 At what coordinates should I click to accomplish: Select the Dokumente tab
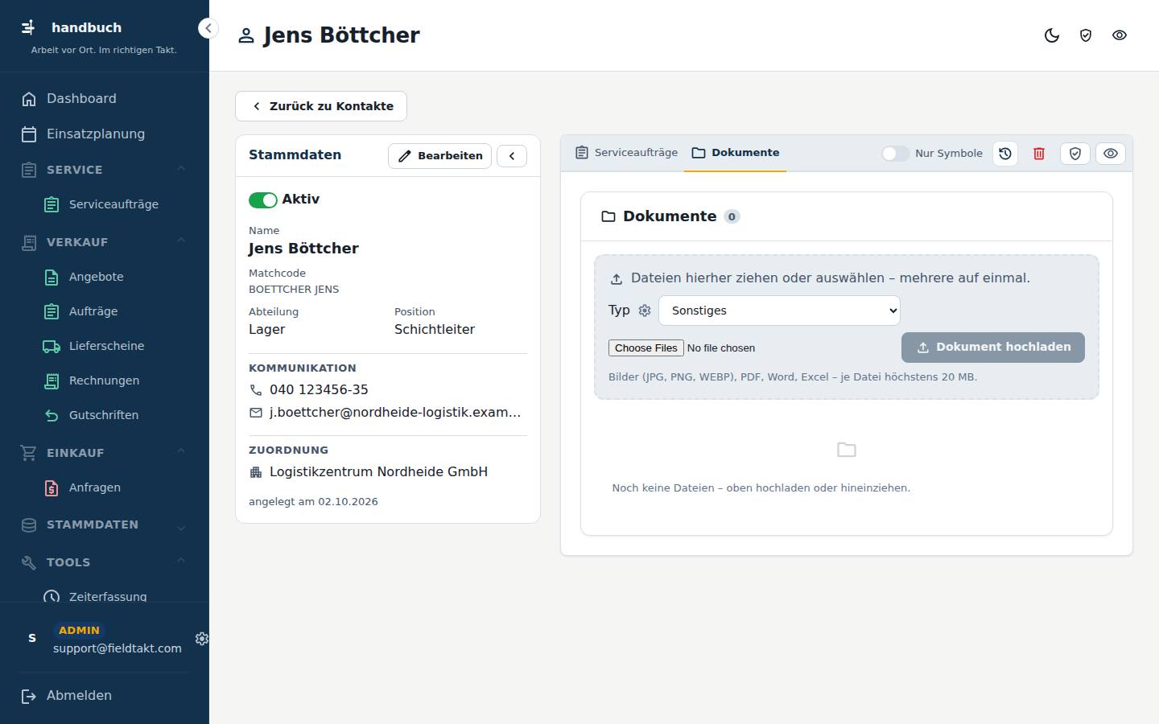tap(735, 153)
